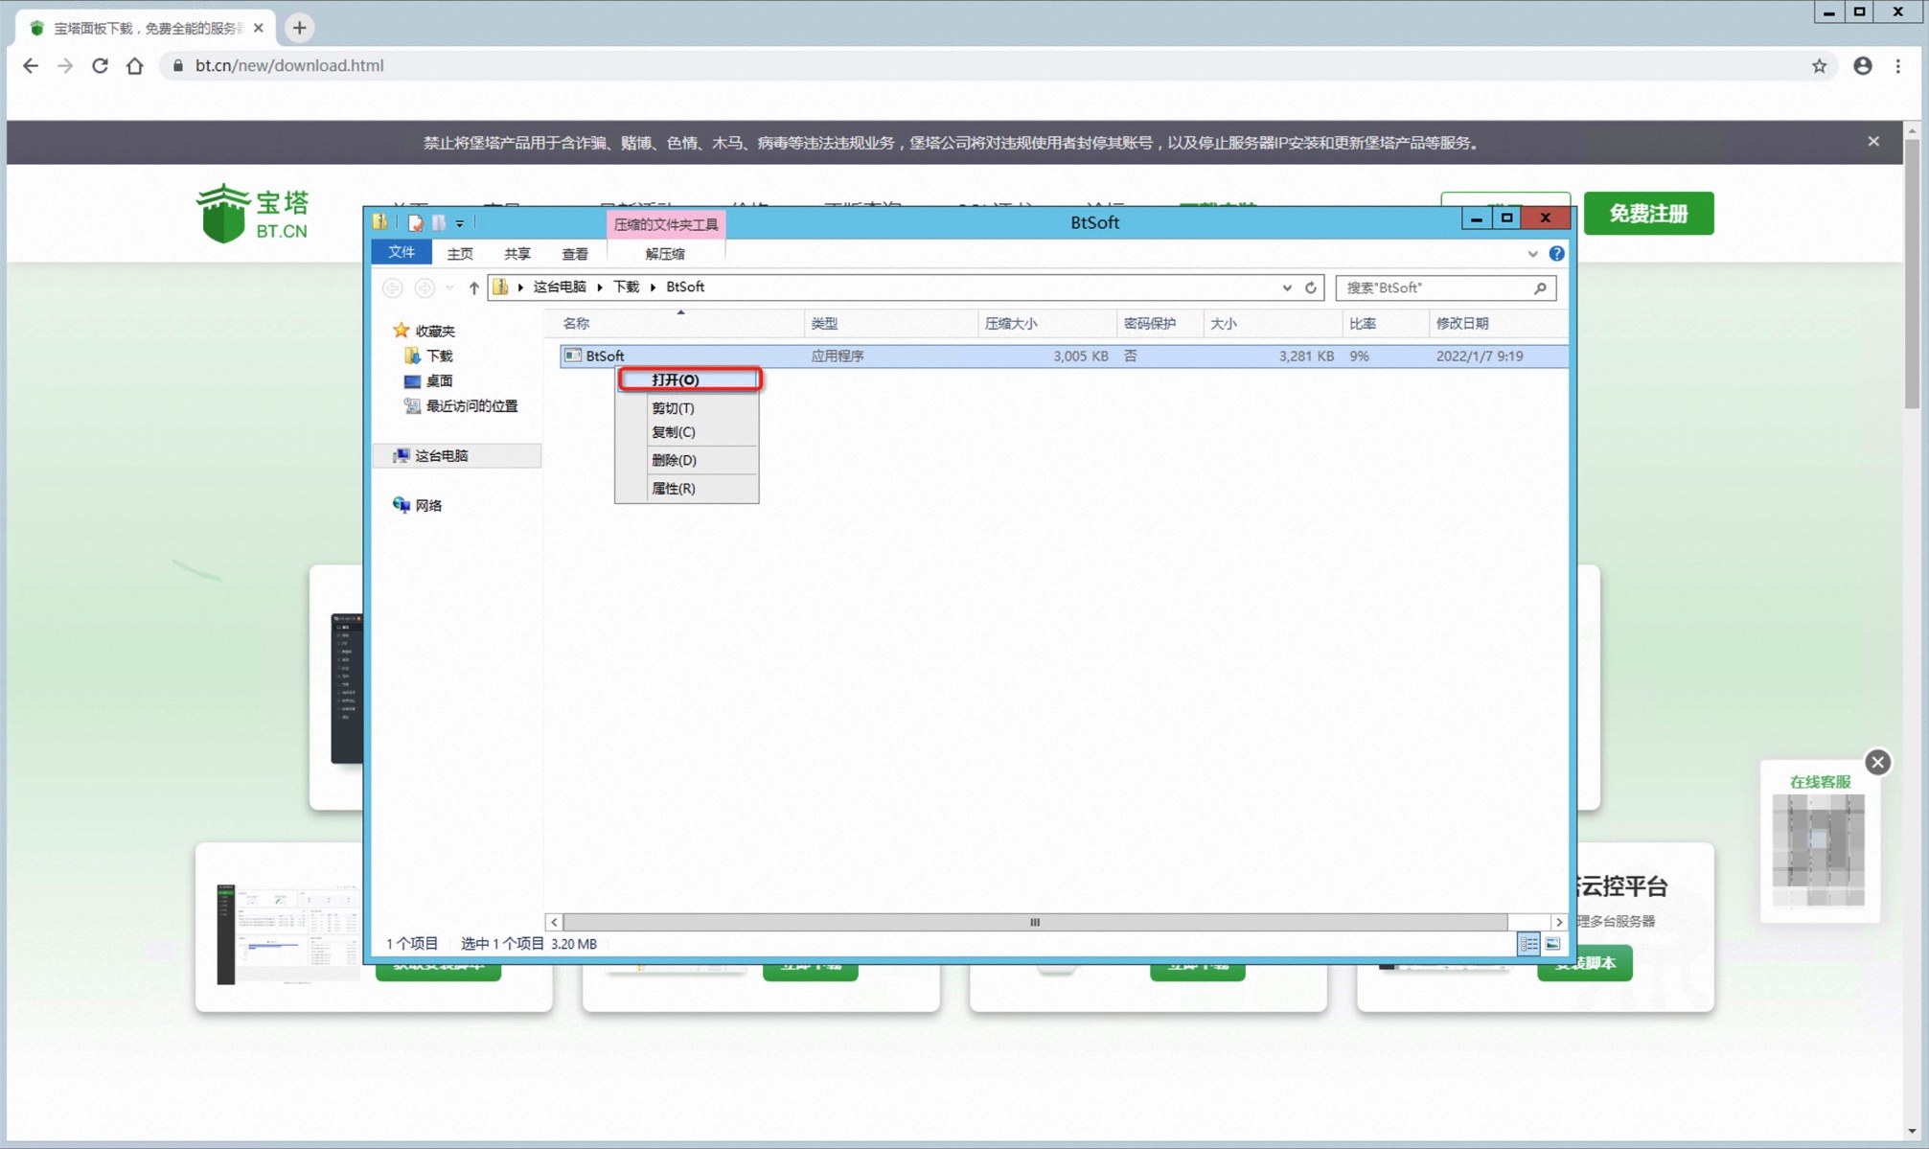1929x1149 pixels.
Task: Select 网络 in navigation pane
Action: (x=428, y=506)
